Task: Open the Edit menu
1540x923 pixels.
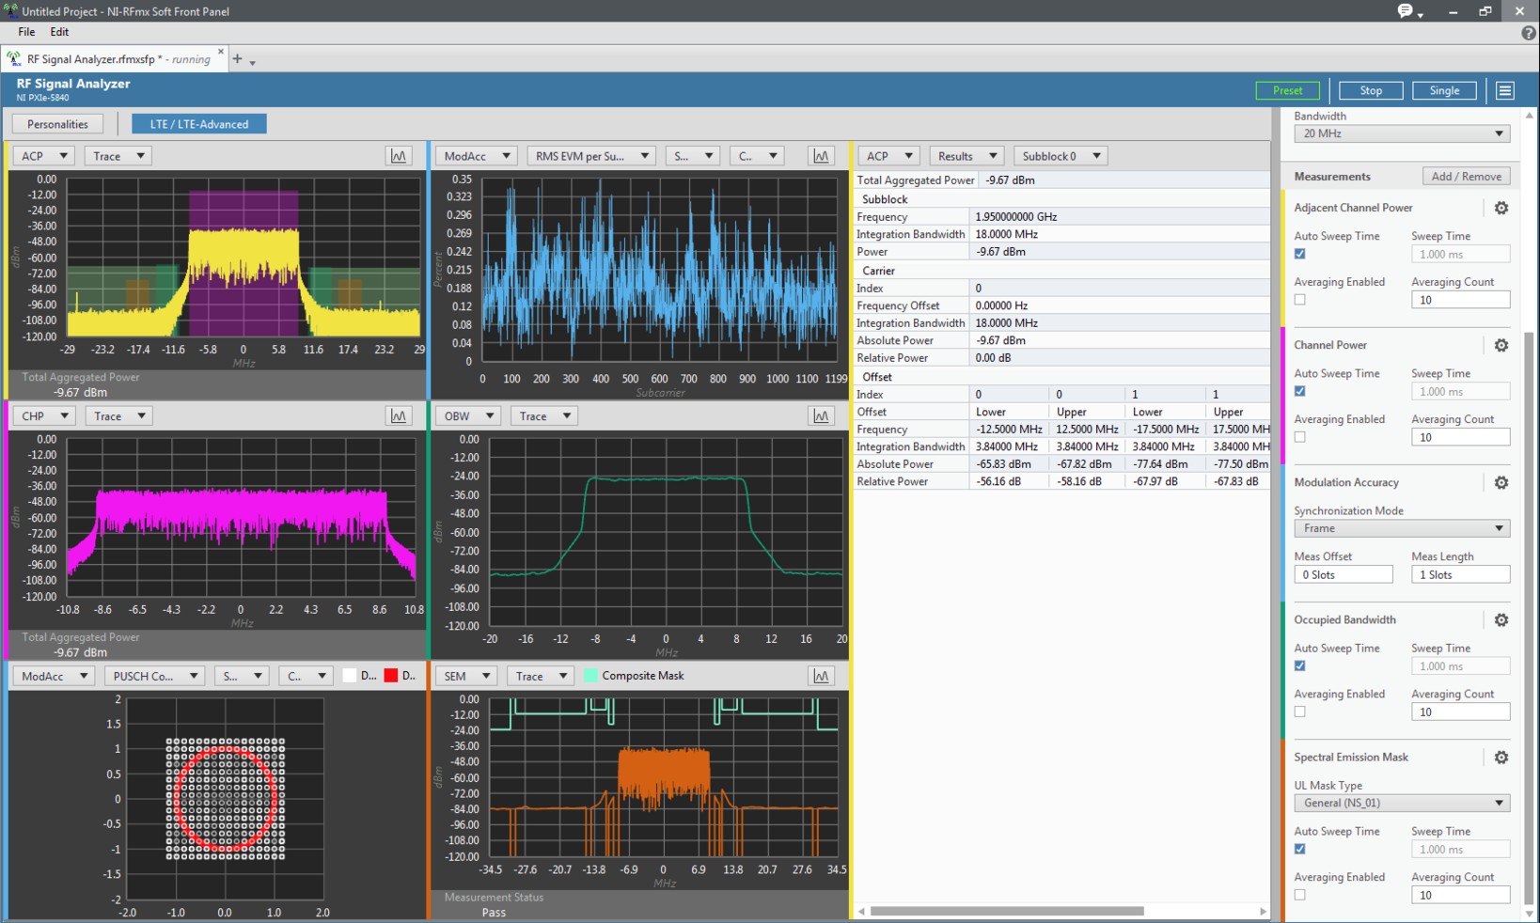Action: (x=59, y=32)
